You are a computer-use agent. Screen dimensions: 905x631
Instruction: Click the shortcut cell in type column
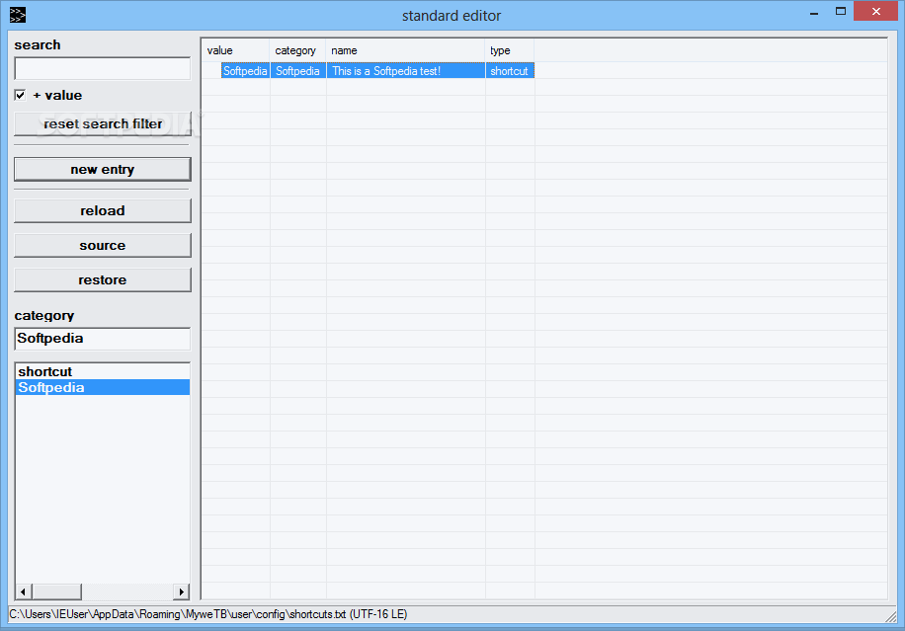point(510,71)
